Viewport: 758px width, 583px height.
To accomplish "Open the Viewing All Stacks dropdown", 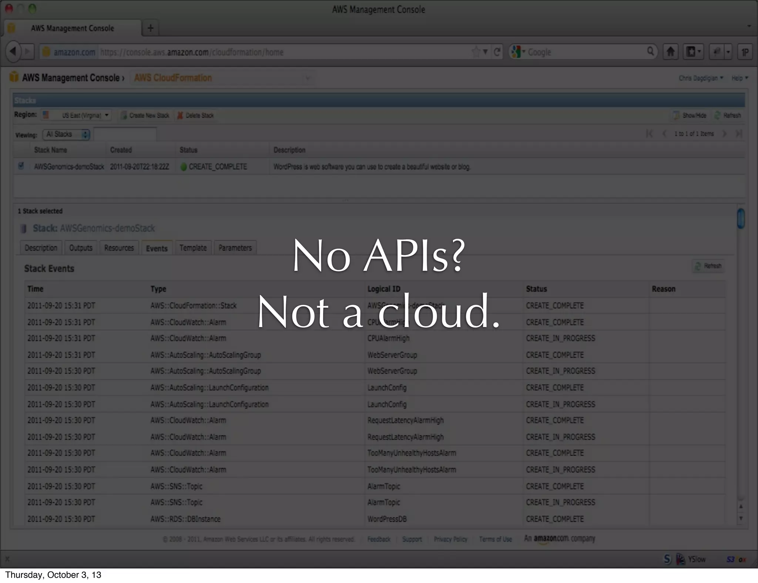I will [67, 134].
